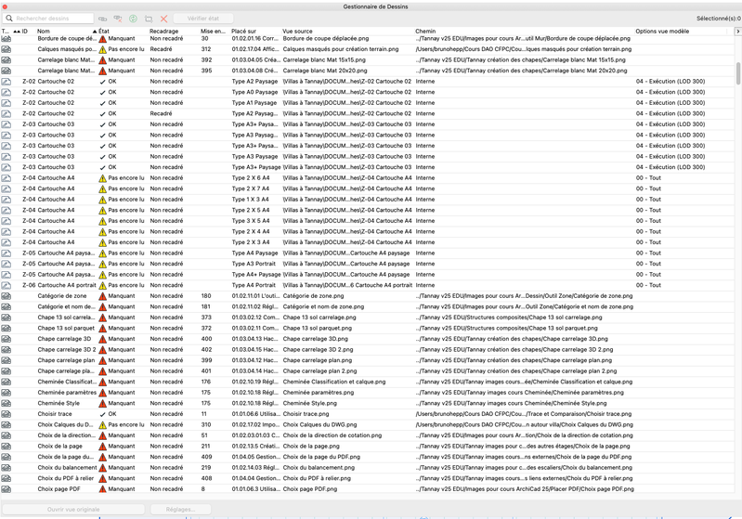Click the Sélectionné(s):0 status text

pos(719,19)
